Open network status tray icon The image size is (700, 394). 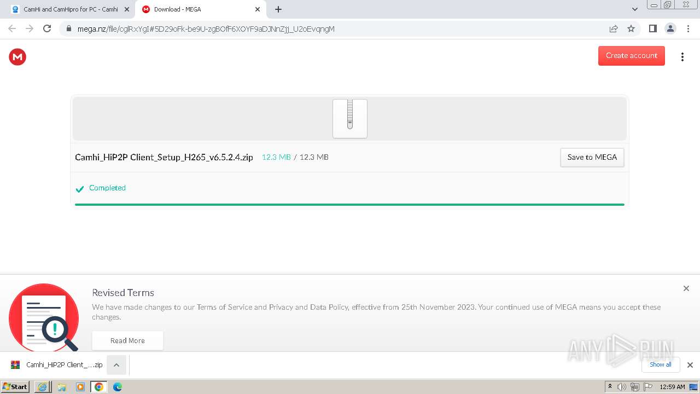pos(635,387)
